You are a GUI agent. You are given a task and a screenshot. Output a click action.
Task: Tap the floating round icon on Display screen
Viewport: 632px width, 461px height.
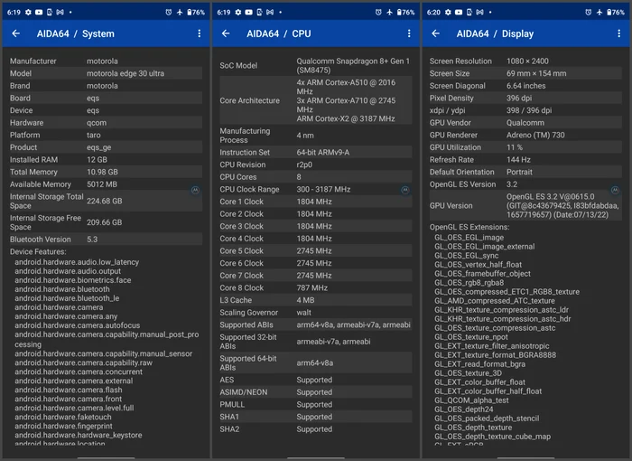coord(615,190)
